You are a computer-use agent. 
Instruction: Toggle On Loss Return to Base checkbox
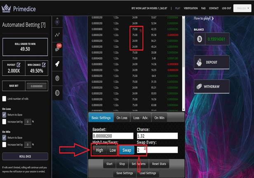[x=4, y=116]
